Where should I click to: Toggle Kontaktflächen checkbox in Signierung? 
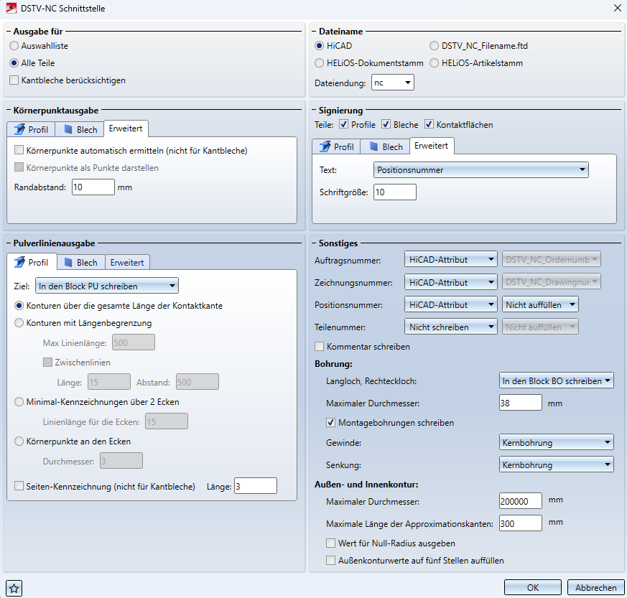click(429, 124)
